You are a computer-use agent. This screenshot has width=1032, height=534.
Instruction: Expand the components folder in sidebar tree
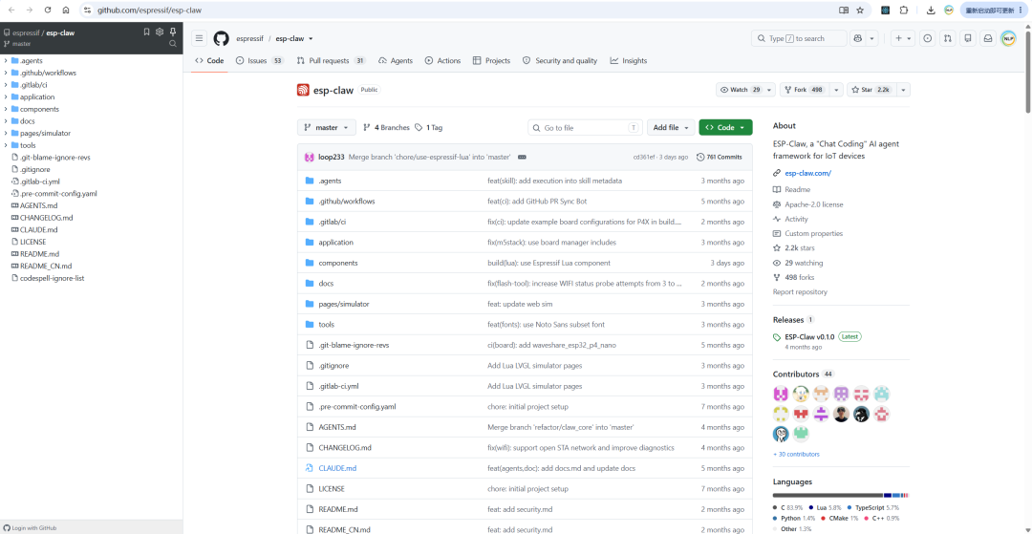click(x=6, y=109)
